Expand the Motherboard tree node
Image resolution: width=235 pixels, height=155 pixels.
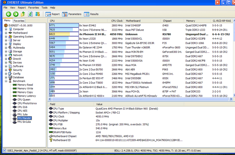[x=6, y=33]
